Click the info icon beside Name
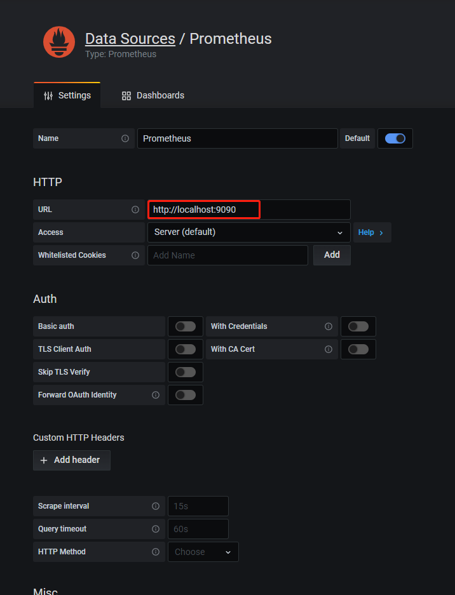Viewport: 455px width, 595px height. point(125,138)
